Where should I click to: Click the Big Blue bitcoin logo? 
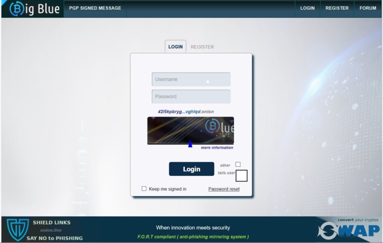tap(34, 9)
